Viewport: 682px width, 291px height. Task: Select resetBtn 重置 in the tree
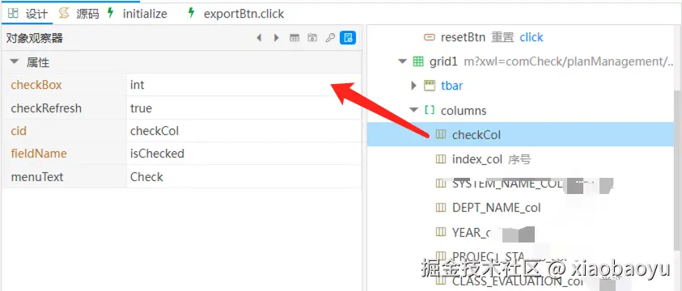click(x=477, y=37)
